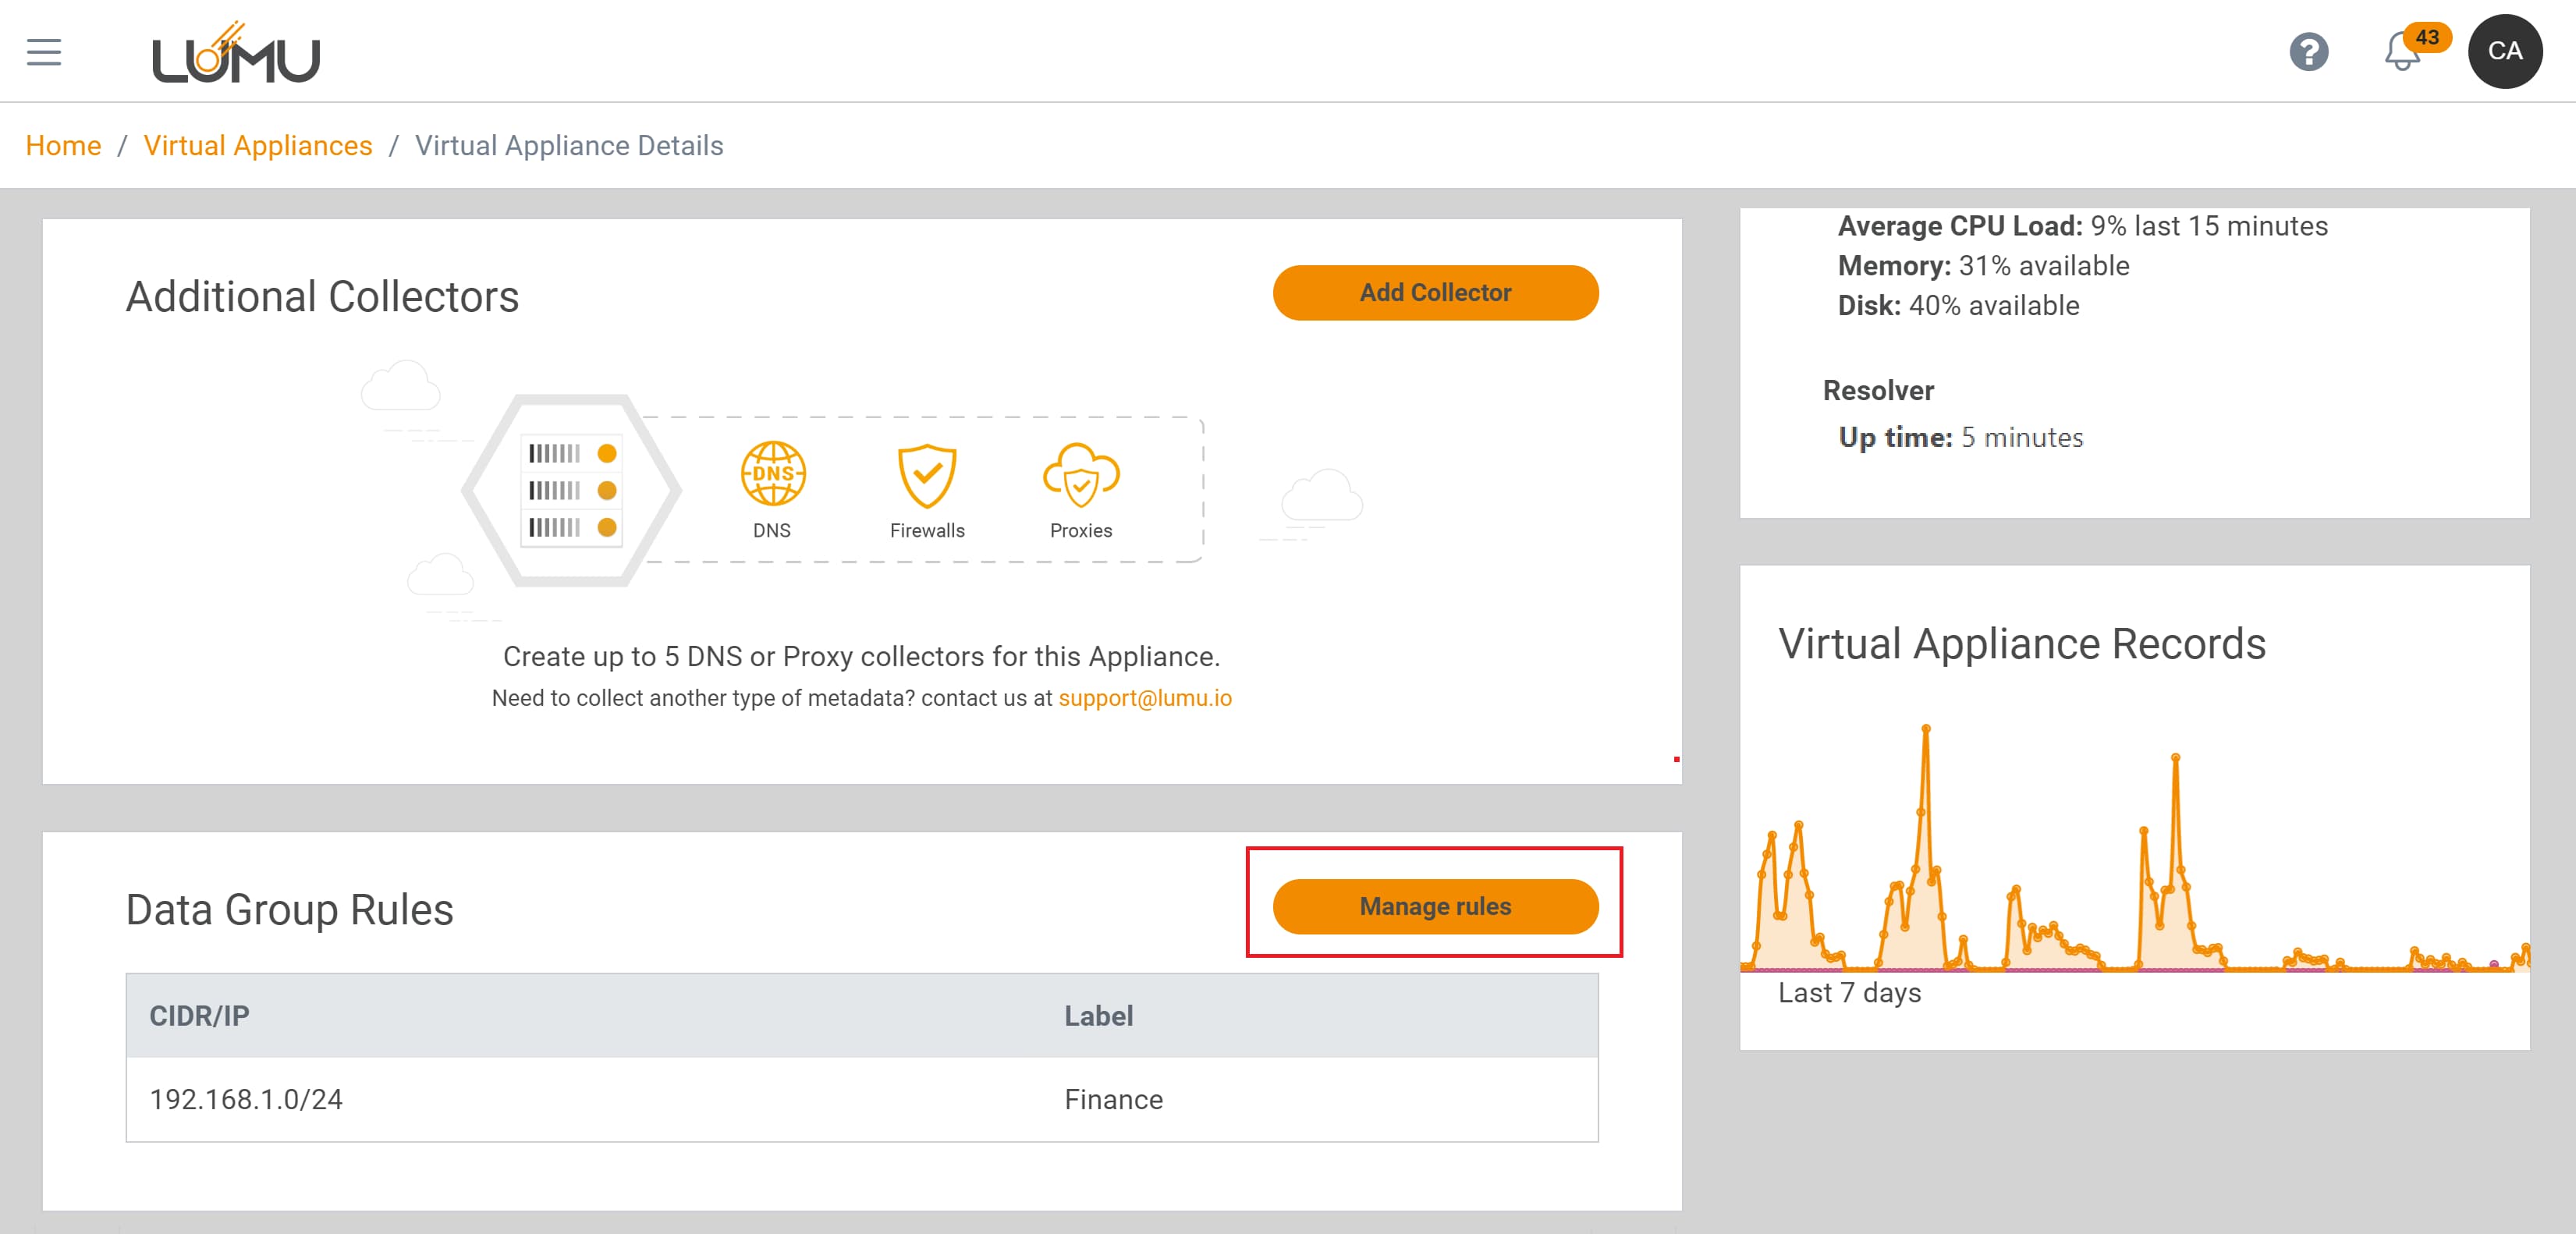Navigate to Home via breadcrumb

pyautogui.click(x=63, y=145)
